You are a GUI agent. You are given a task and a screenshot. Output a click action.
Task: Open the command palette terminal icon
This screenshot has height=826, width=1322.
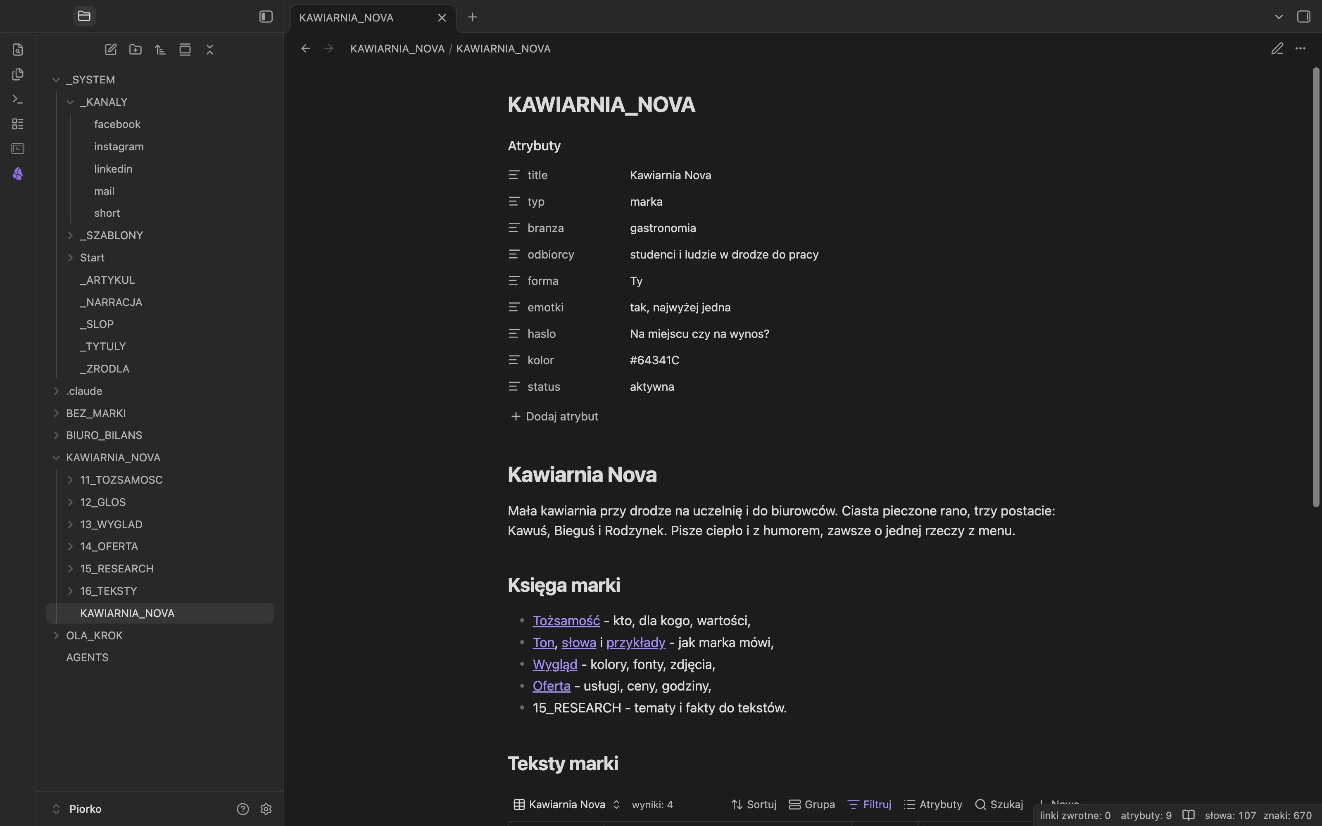pos(17,100)
